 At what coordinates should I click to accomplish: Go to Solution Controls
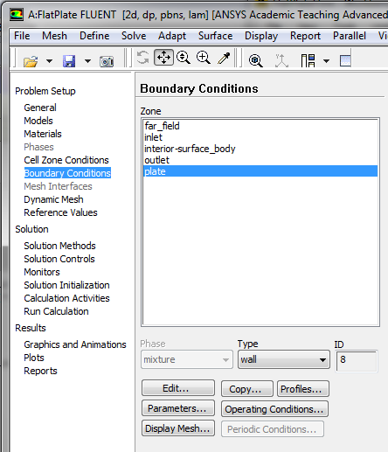coord(59,259)
